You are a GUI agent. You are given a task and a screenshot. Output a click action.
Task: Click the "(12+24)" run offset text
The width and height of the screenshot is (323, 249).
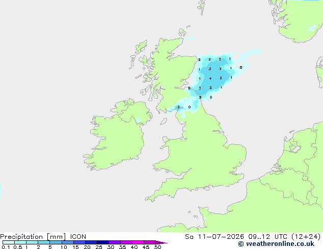[x=307, y=237]
